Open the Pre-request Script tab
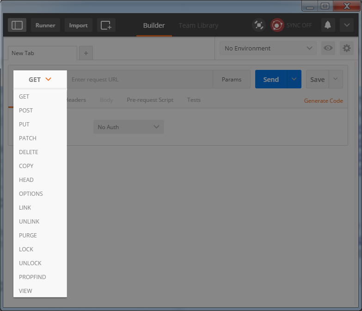This screenshot has height=311, width=362. [x=150, y=100]
